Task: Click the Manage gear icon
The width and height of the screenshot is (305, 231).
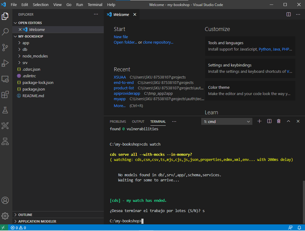Action: tap(5, 216)
